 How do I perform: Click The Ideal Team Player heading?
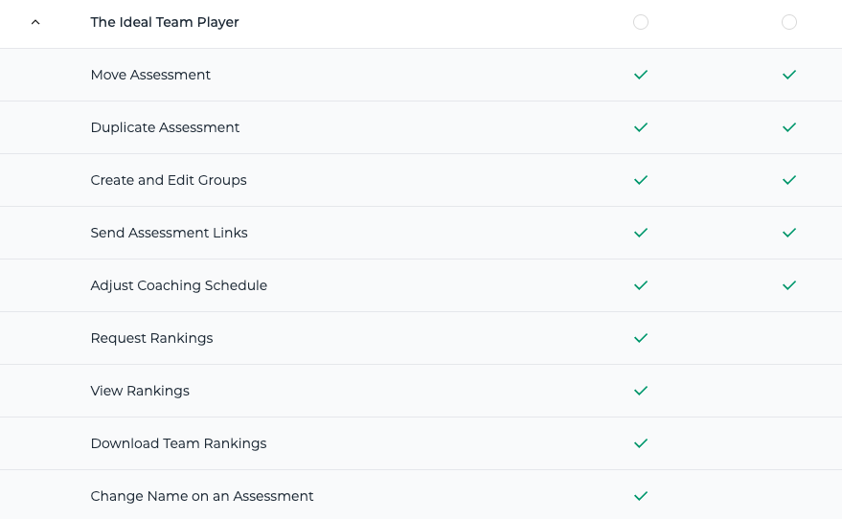pyautogui.click(x=165, y=22)
